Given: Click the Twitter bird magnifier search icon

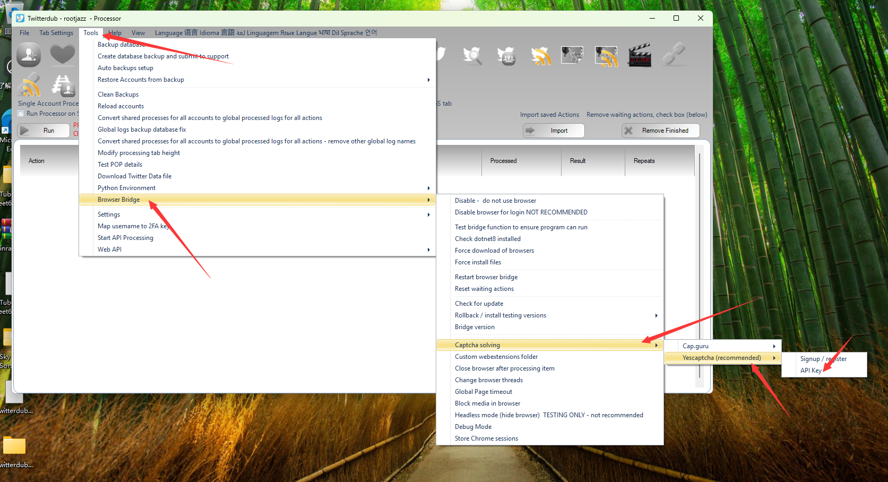Looking at the screenshot, I should 472,55.
